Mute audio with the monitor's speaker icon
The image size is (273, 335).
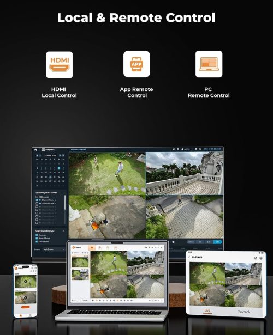(x=174, y=242)
